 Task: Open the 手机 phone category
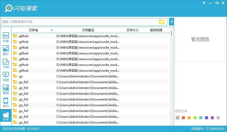point(6,103)
